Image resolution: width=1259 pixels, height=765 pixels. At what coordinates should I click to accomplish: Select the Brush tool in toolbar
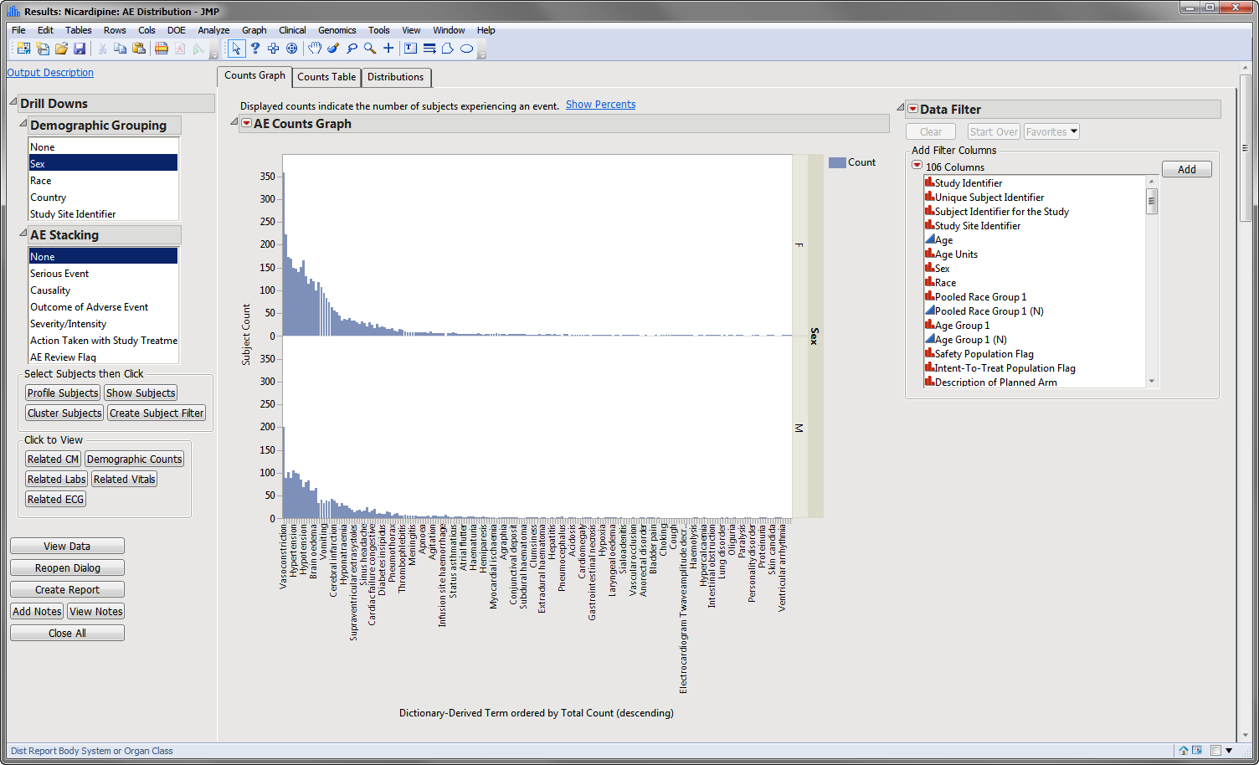(x=333, y=49)
